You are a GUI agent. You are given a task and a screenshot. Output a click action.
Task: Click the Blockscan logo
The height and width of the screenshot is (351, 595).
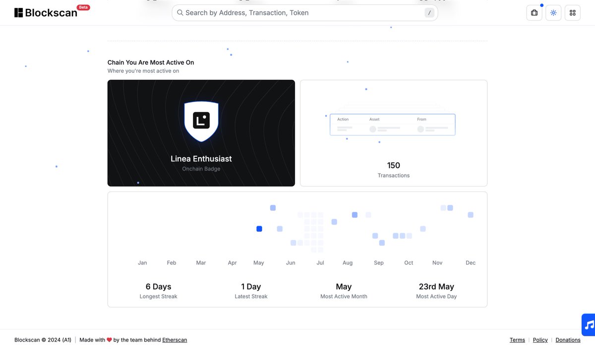[x=46, y=13]
